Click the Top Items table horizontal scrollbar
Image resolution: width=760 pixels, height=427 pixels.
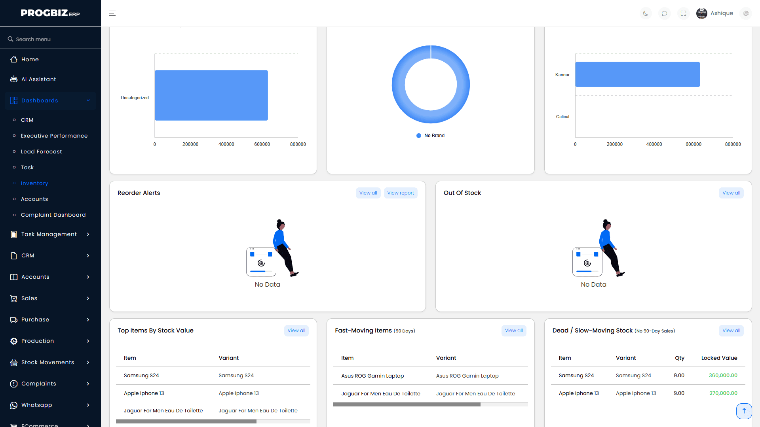[186, 421]
